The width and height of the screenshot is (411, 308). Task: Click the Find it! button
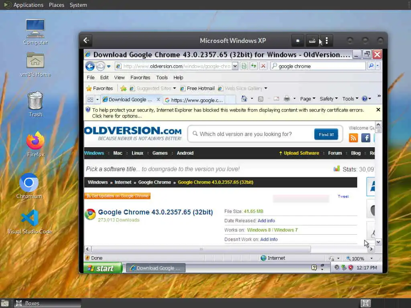(326, 134)
